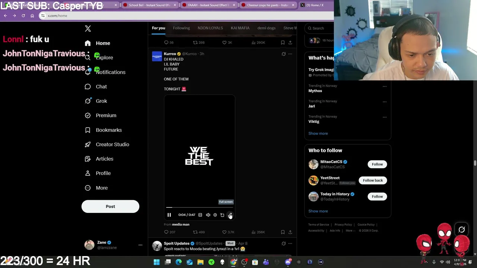
Task: Switch to demi dogs tab
Action: 266,28
